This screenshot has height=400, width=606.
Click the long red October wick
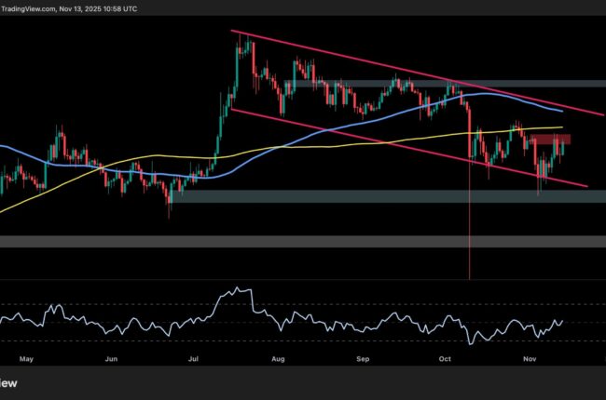click(469, 233)
